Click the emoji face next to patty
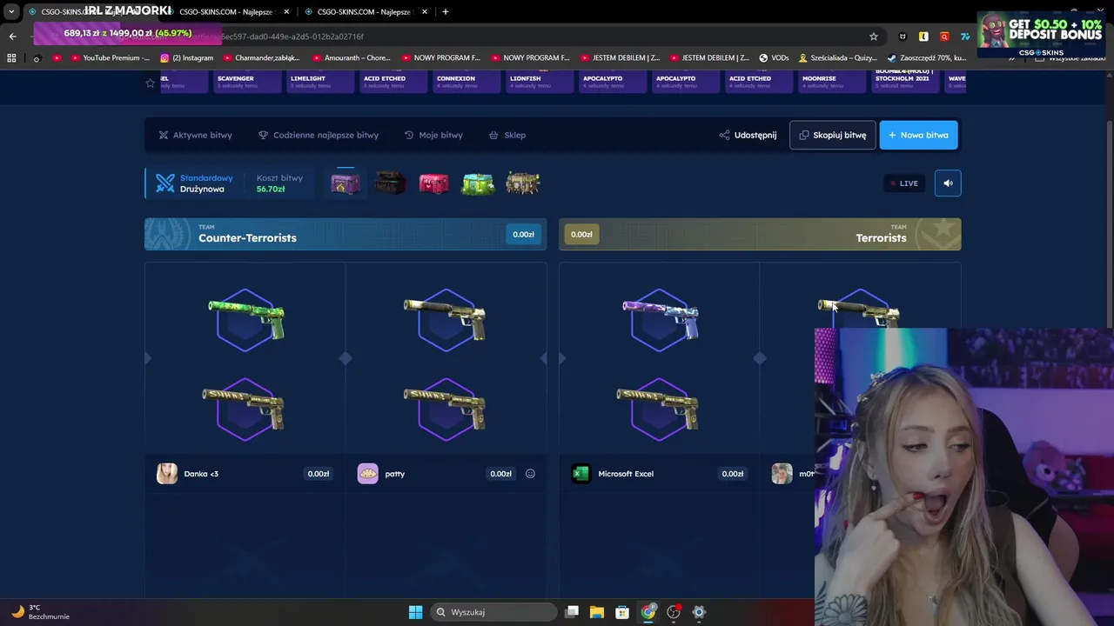Screen dimensions: 1114x626 [x=530, y=474]
